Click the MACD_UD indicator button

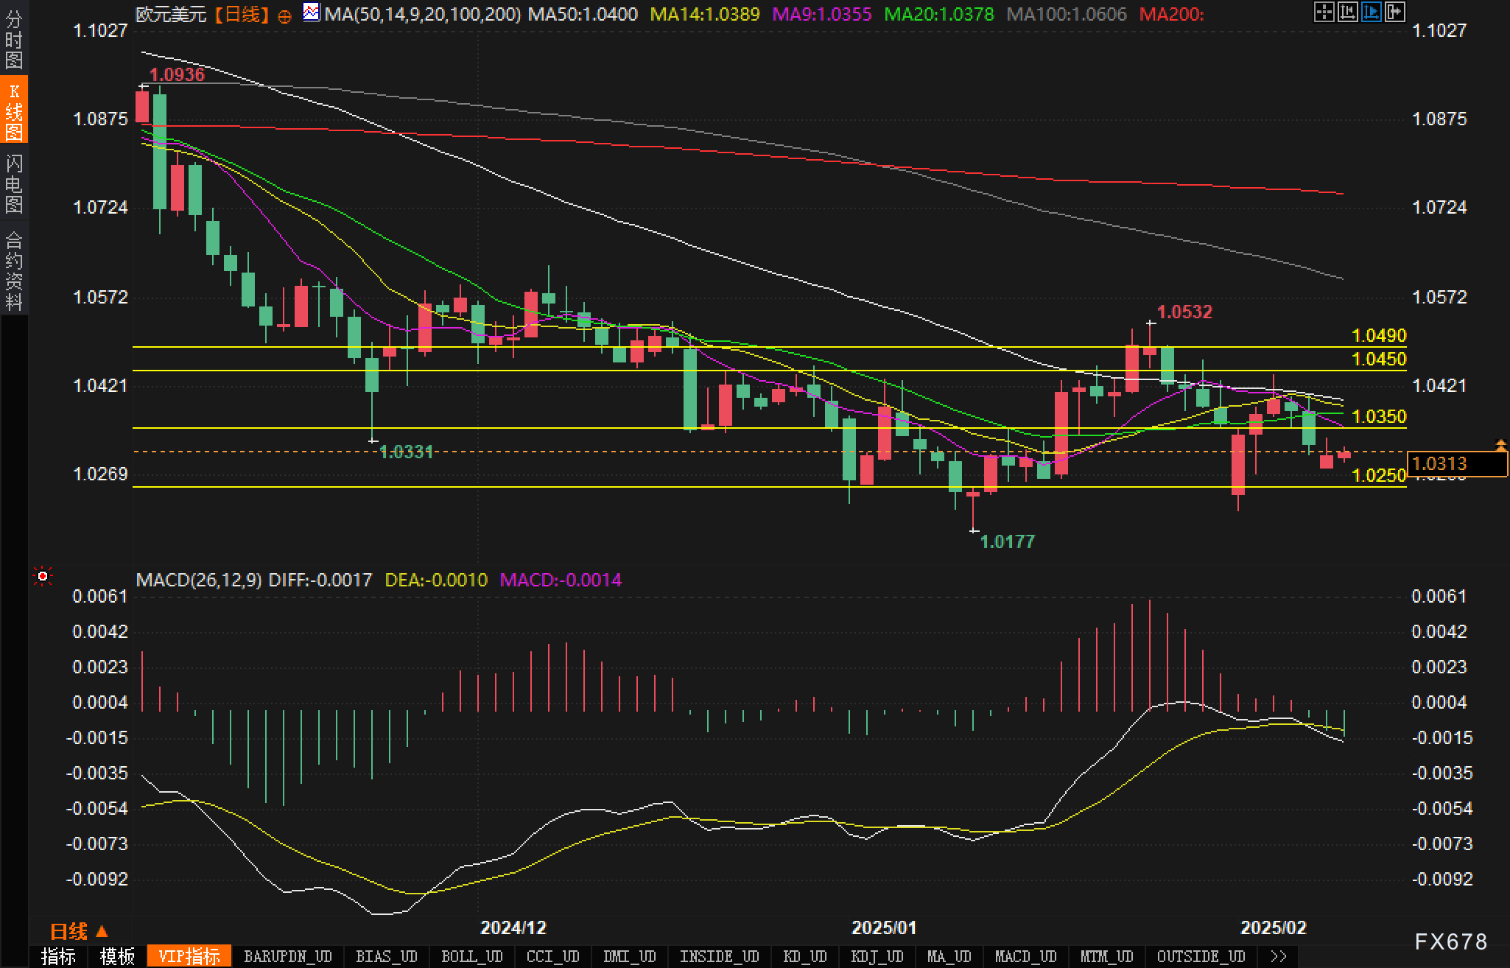(x=1025, y=956)
